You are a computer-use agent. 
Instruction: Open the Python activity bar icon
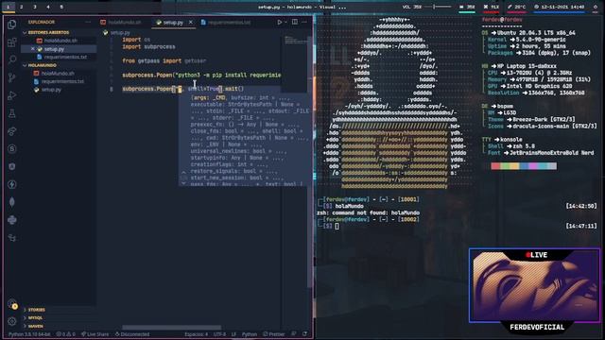pyautogui.click(x=12, y=220)
